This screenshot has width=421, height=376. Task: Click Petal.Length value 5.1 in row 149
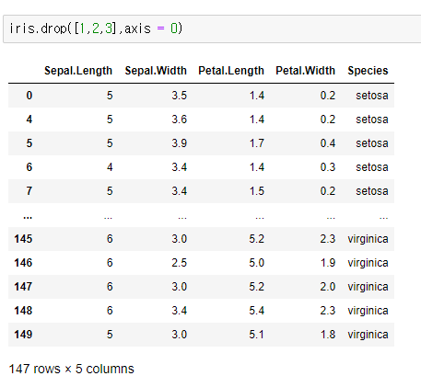257,335
